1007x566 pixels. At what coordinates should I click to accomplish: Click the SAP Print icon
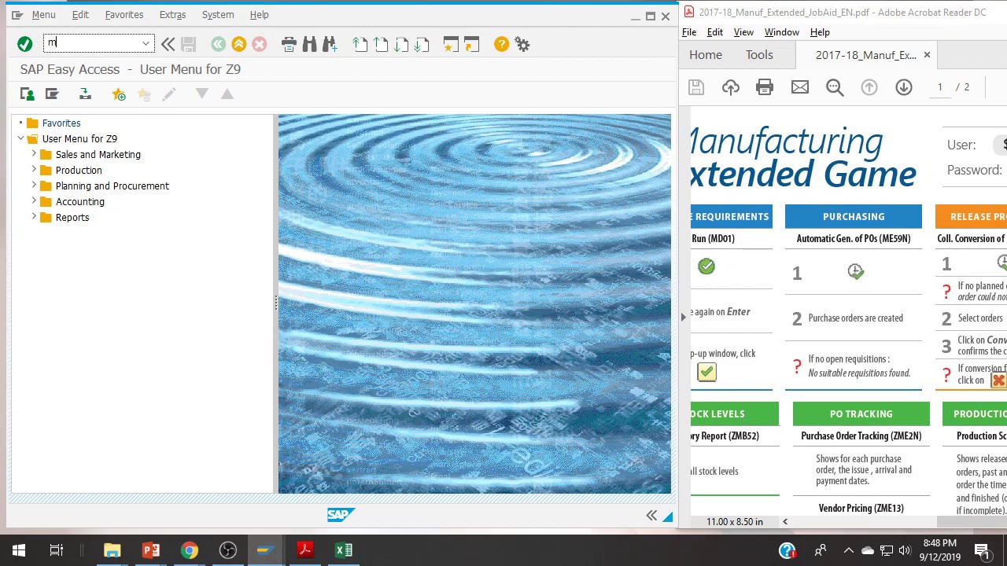point(289,45)
